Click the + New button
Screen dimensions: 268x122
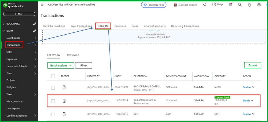point(19,14)
